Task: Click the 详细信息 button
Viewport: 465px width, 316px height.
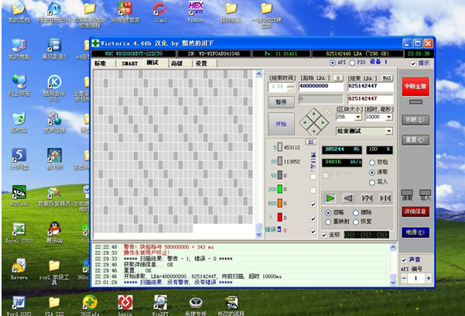Action: [415, 211]
